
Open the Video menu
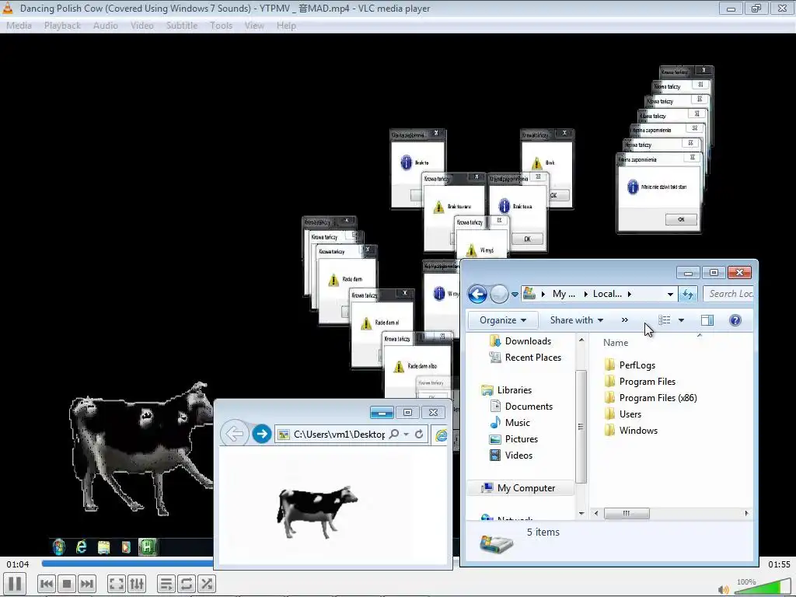click(x=142, y=26)
